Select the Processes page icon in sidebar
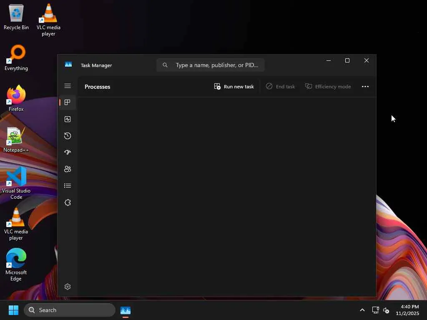Image resolution: width=427 pixels, height=320 pixels. (x=68, y=102)
